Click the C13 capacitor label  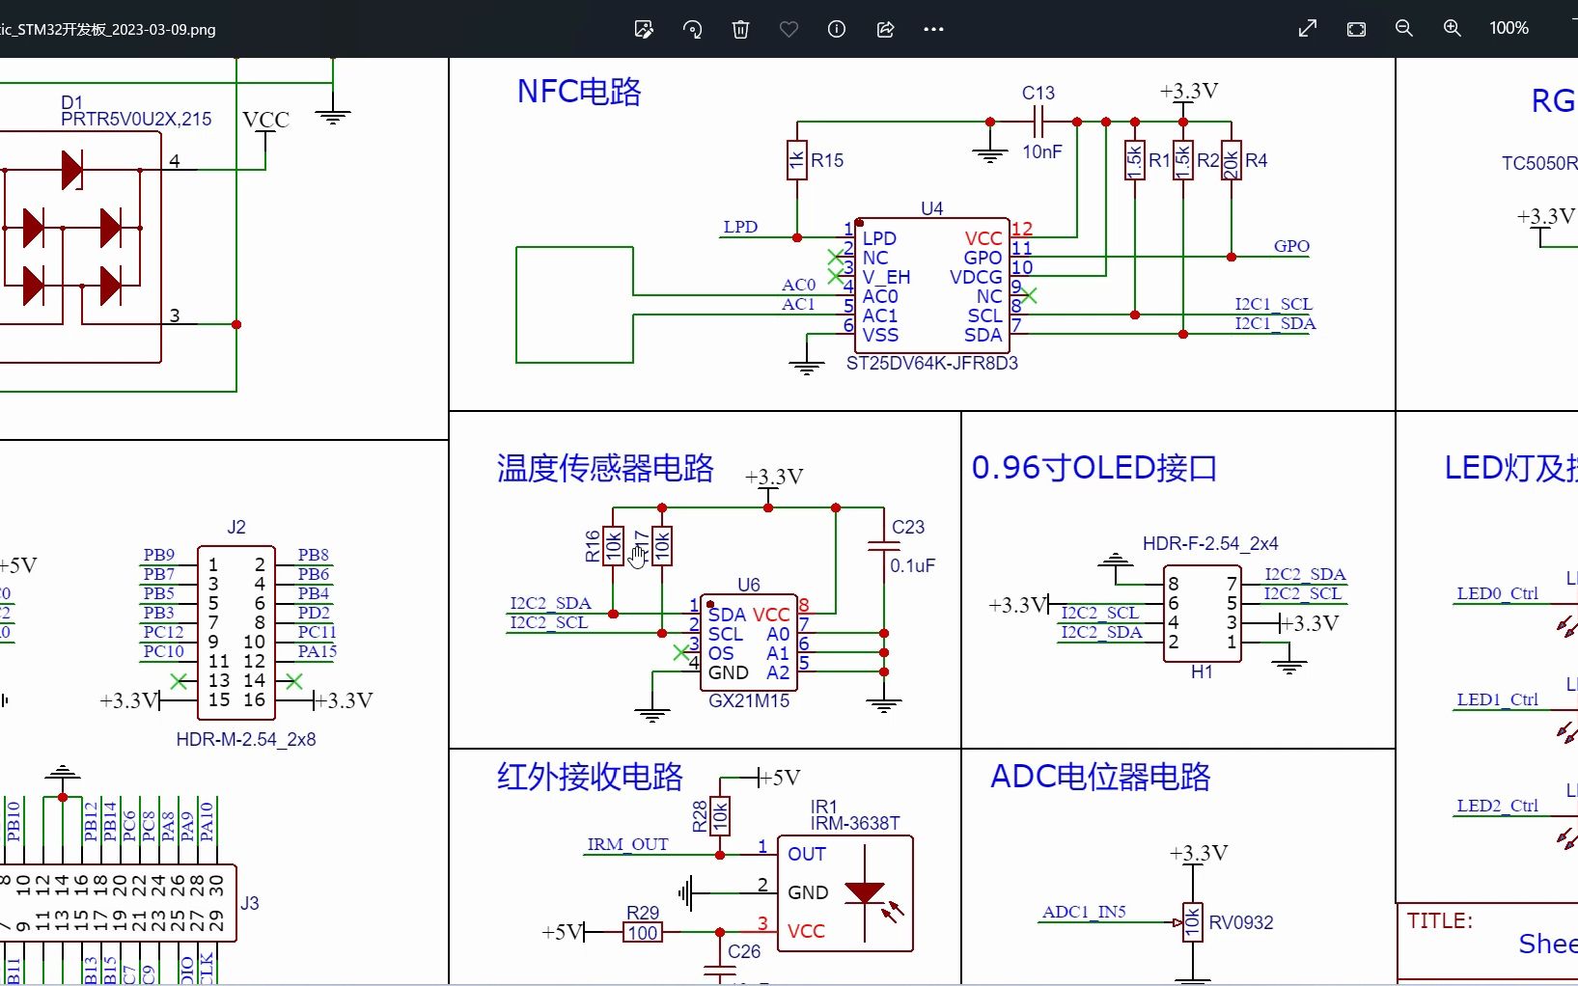[1038, 94]
